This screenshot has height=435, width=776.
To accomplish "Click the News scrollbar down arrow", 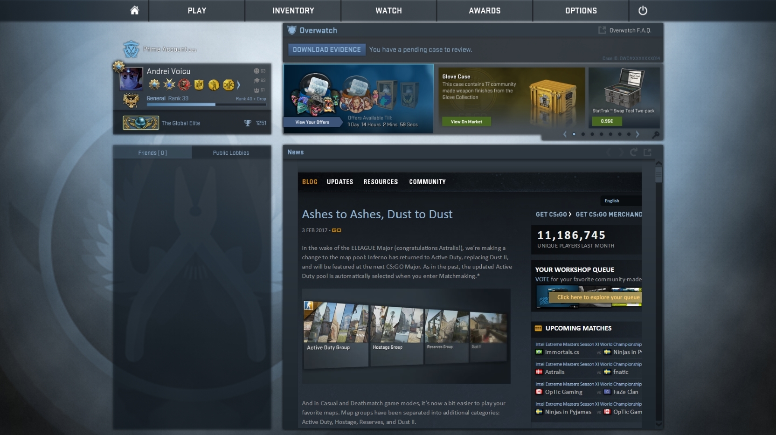I will (x=658, y=424).
